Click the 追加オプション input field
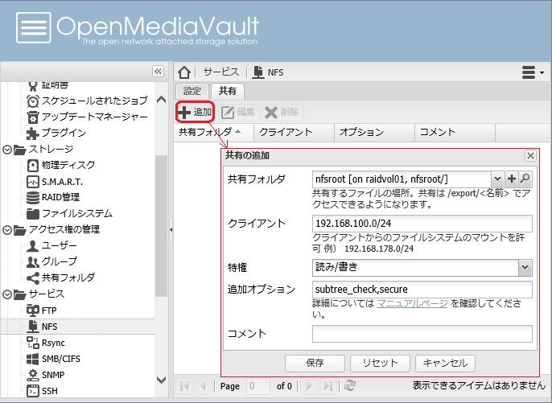The height and width of the screenshot is (403, 552). pyautogui.click(x=422, y=290)
